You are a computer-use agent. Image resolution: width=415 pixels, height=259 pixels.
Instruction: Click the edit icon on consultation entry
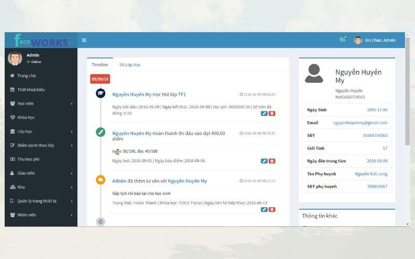coord(264,209)
